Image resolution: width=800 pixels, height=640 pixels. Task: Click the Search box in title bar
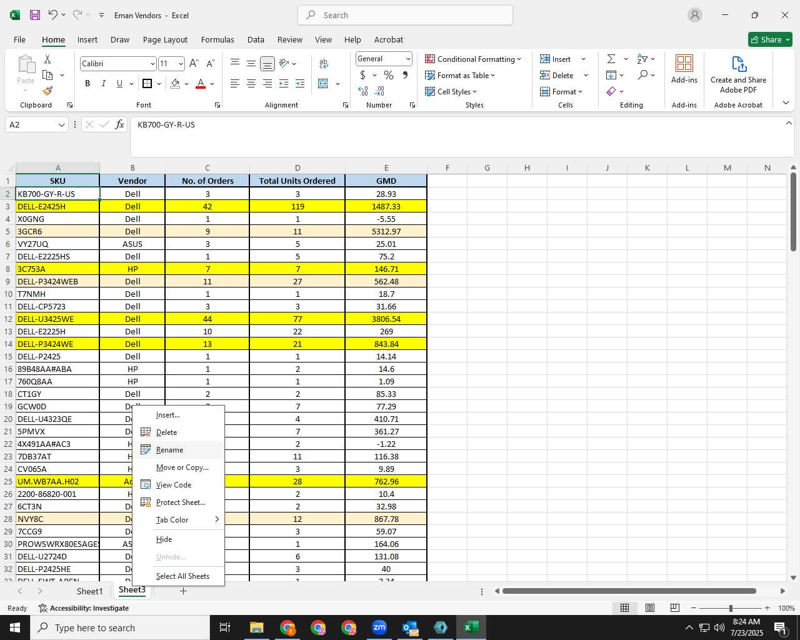pos(405,15)
